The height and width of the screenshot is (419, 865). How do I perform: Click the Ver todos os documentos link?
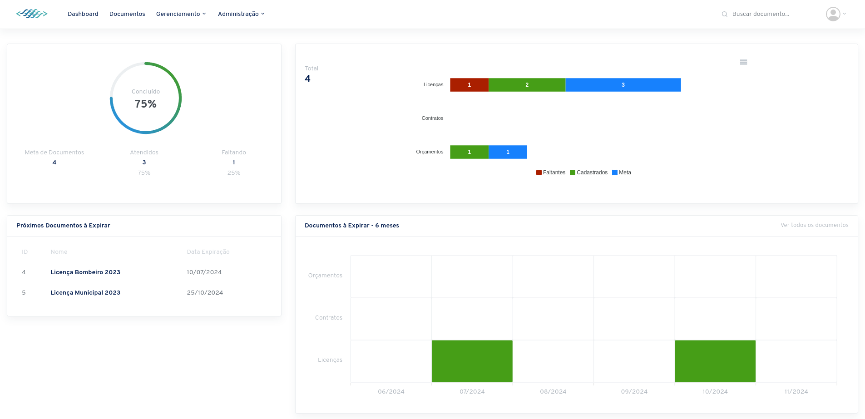(x=814, y=225)
